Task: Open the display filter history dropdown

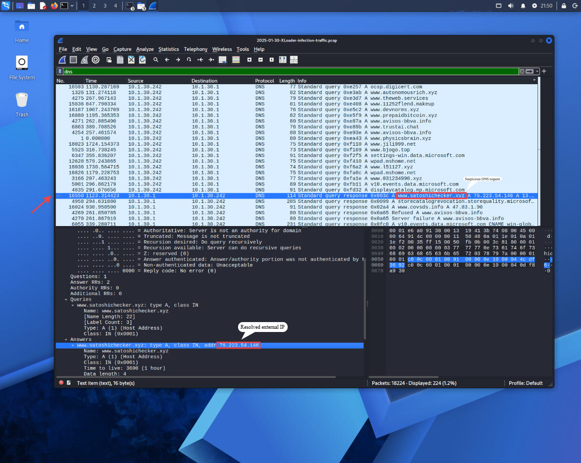Action: pyautogui.click(x=537, y=71)
